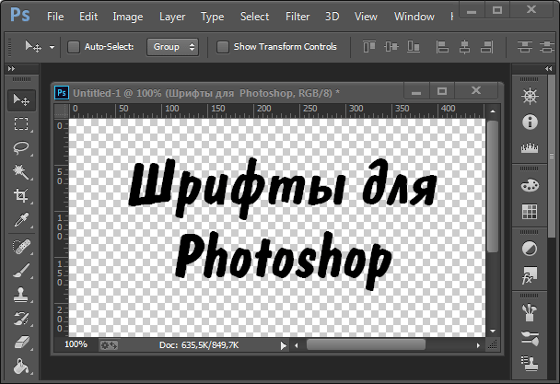The height and width of the screenshot is (384, 560).
Task: Open the Edit menu
Action: [x=88, y=17]
